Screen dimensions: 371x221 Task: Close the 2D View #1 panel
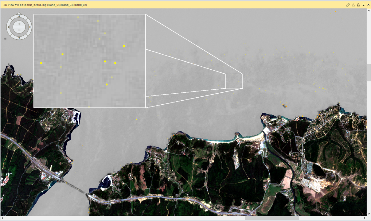tap(368, 5)
